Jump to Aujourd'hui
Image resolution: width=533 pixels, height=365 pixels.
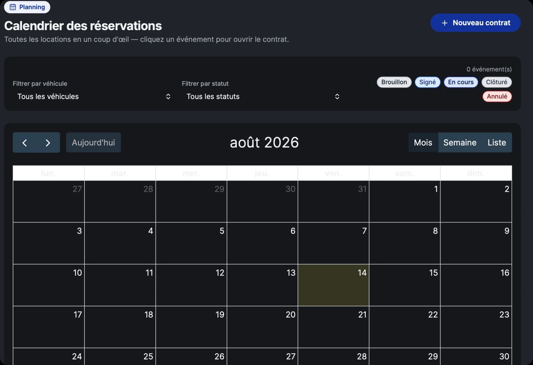pos(94,143)
